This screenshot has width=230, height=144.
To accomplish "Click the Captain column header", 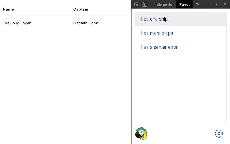I will coord(80,9).
